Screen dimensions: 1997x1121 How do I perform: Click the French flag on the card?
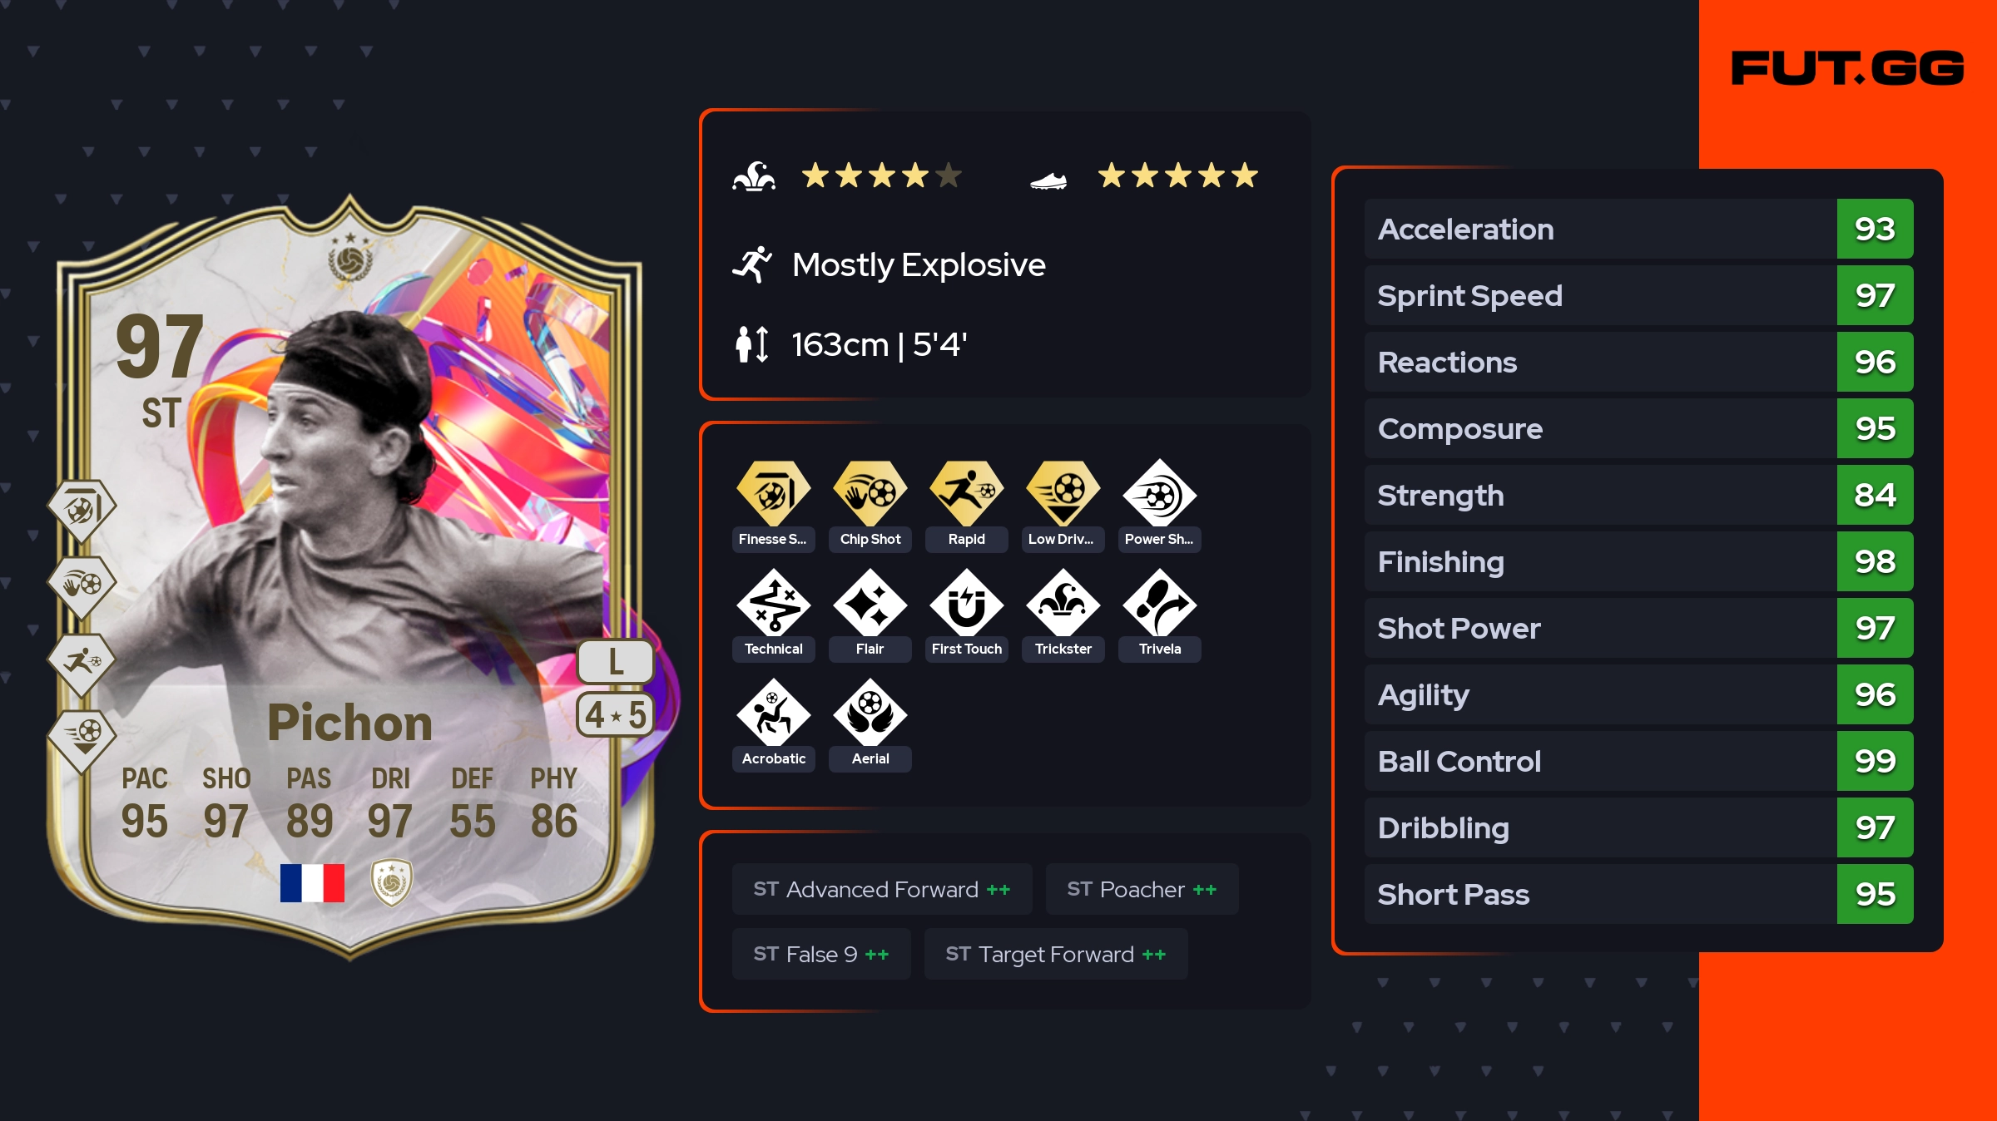point(312,882)
